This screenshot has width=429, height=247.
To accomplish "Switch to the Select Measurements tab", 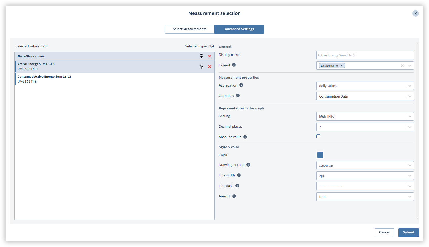I will pyautogui.click(x=189, y=29).
